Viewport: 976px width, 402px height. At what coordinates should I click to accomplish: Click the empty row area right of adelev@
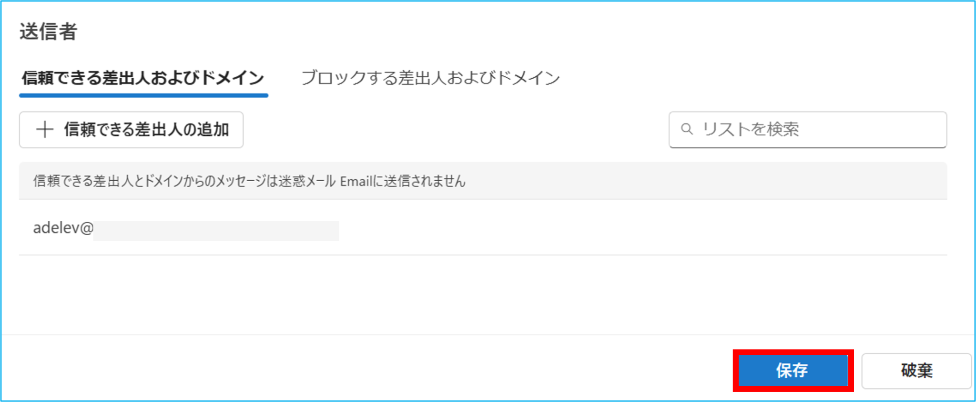coord(643,228)
